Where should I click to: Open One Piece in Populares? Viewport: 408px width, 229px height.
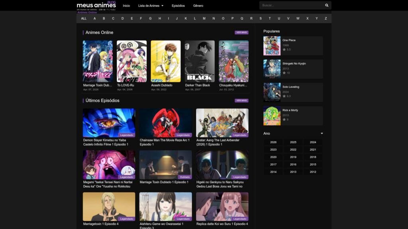[x=289, y=40]
